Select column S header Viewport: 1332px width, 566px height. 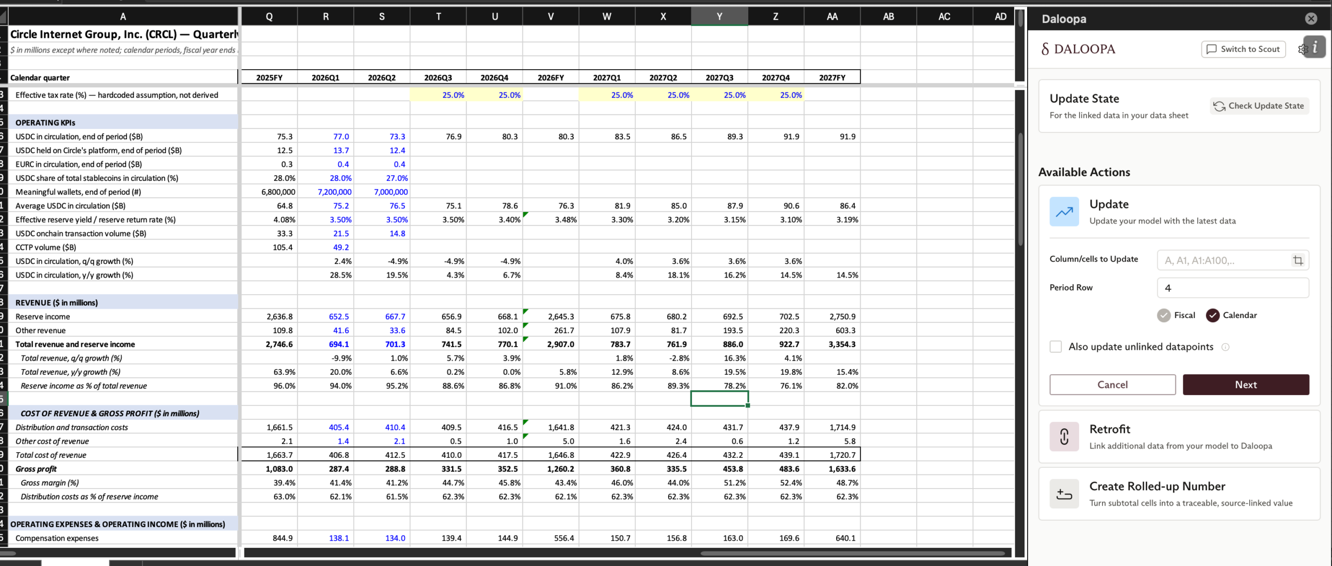382,17
